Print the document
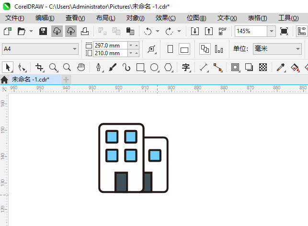 coord(85,31)
